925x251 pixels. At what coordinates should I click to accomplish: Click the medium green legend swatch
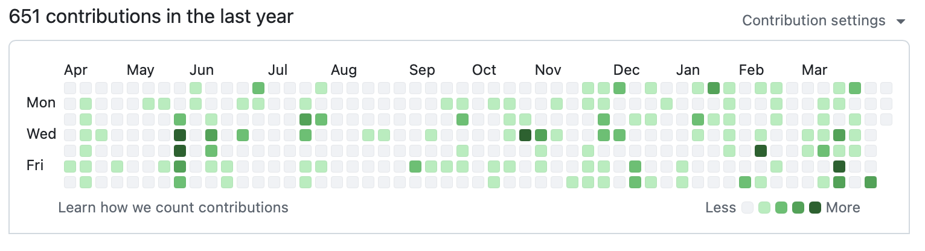[x=781, y=208]
